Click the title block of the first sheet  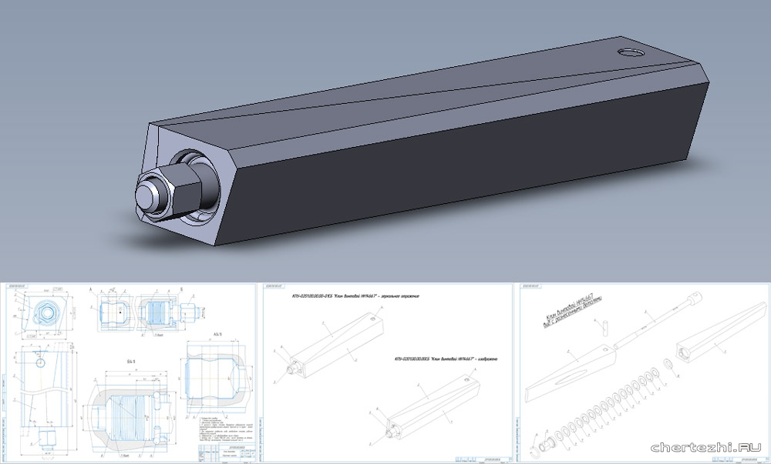pyautogui.click(x=224, y=454)
